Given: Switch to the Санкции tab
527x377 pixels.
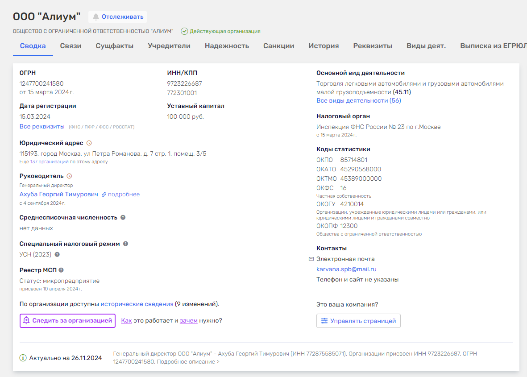Looking at the screenshot, I should [x=278, y=46].
